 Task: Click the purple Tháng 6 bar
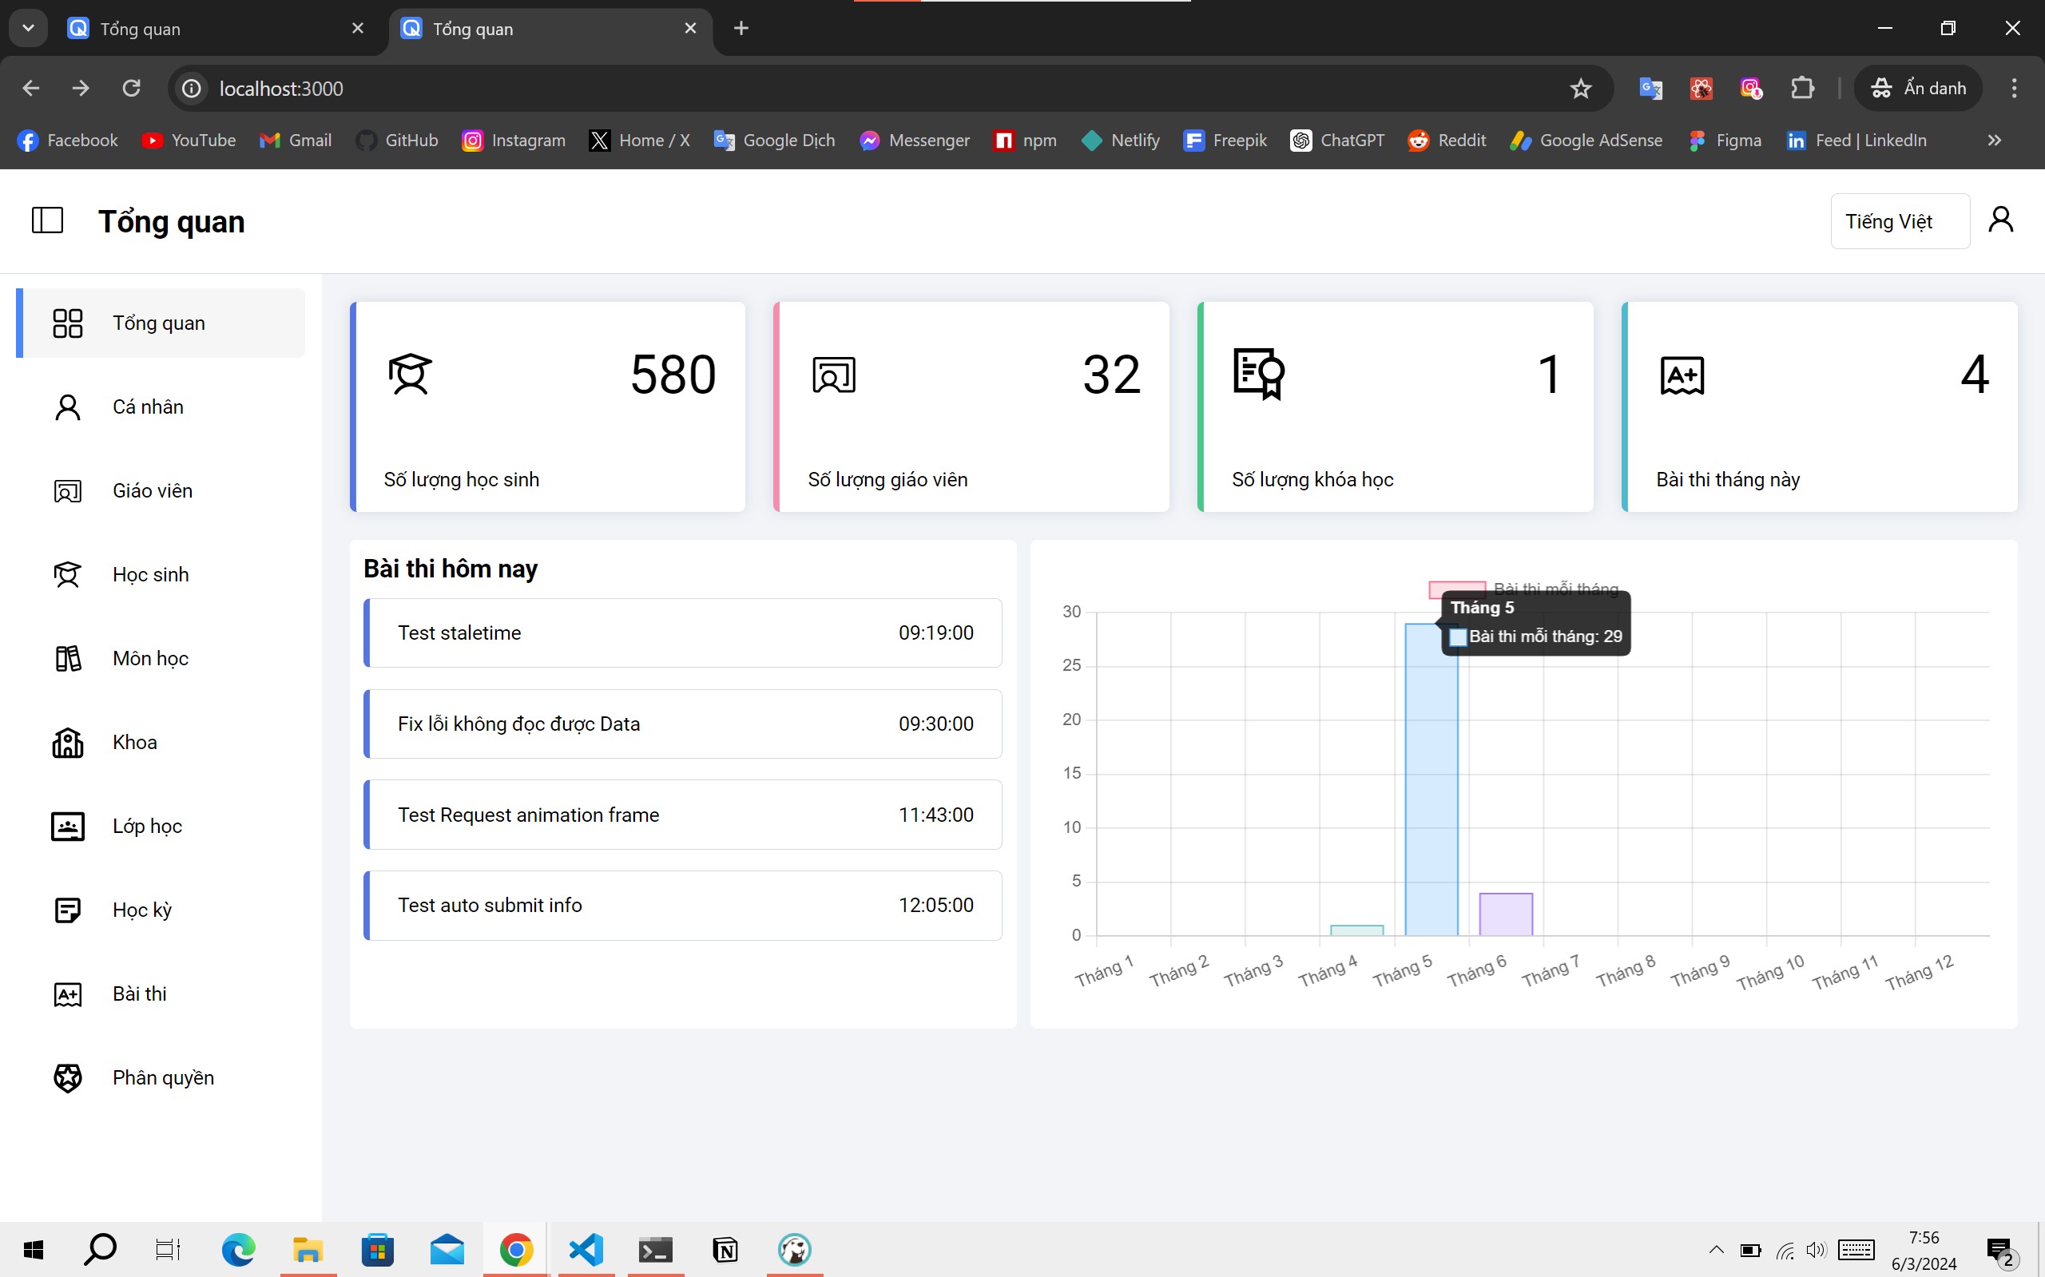(x=1505, y=914)
